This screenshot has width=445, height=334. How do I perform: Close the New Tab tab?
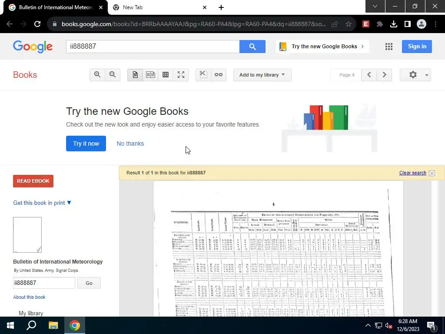(205, 7)
